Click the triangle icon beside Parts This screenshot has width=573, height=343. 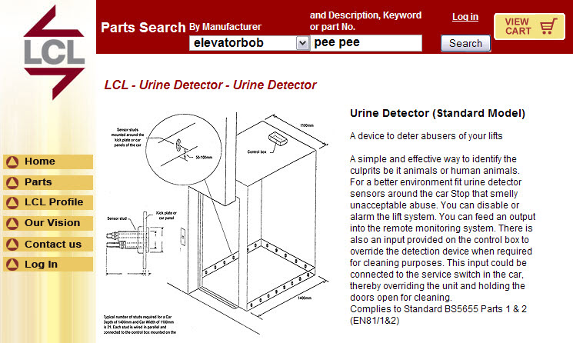click(12, 182)
